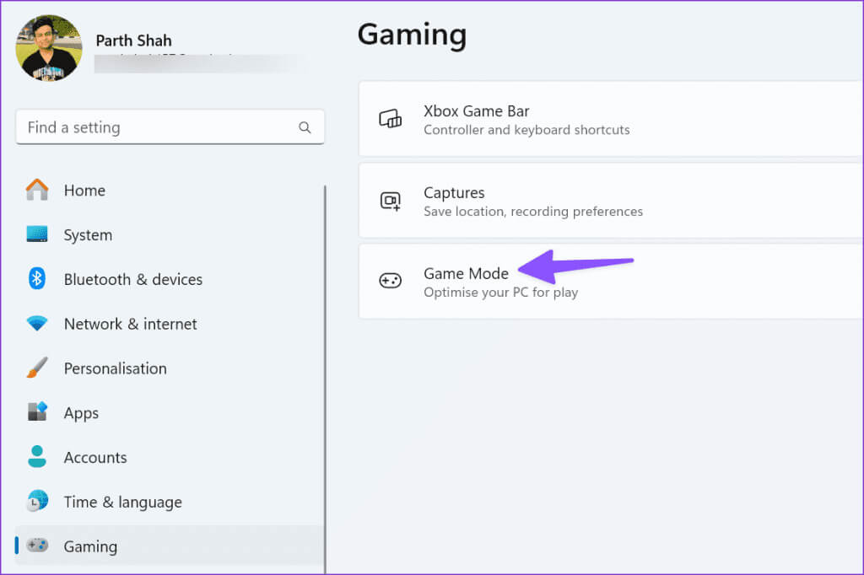Image resolution: width=864 pixels, height=575 pixels.
Task: Click the Parth Shah profile picture
Action: 49,48
